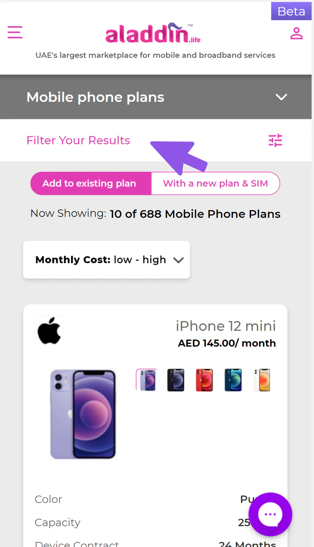Viewport: 314px width, 547px height.
Task: Click the Beta badge
Action: tap(291, 11)
